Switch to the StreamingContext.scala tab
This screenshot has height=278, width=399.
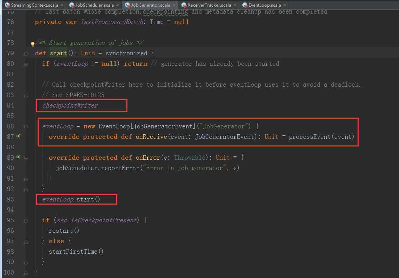(34, 5)
